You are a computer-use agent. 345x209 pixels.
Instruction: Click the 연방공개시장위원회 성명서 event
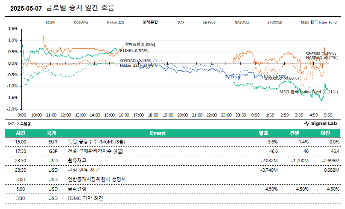coord(97,179)
